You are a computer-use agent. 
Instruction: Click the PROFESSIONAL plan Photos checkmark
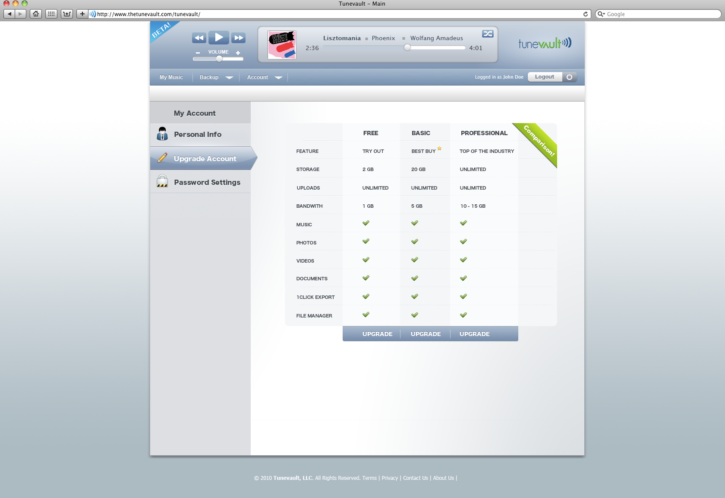(463, 241)
